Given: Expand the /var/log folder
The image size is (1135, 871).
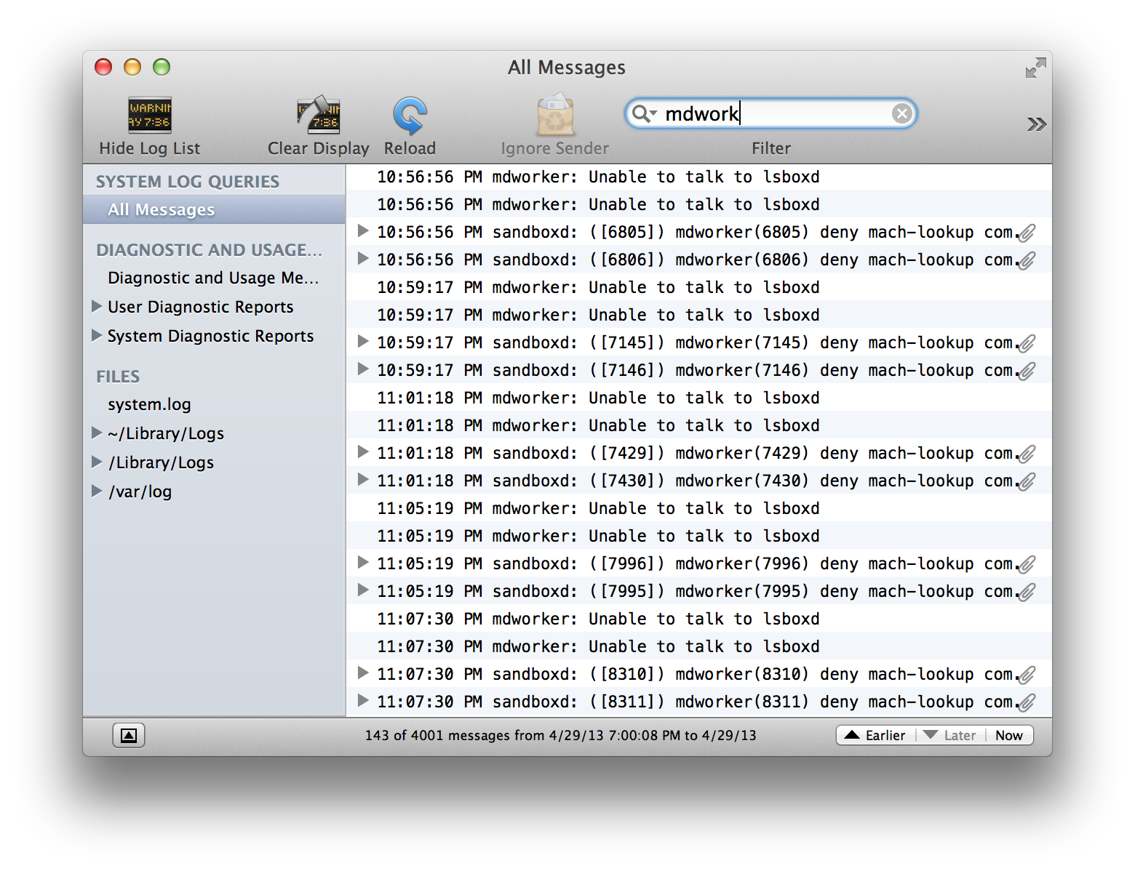Looking at the screenshot, I should pos(96,491).
